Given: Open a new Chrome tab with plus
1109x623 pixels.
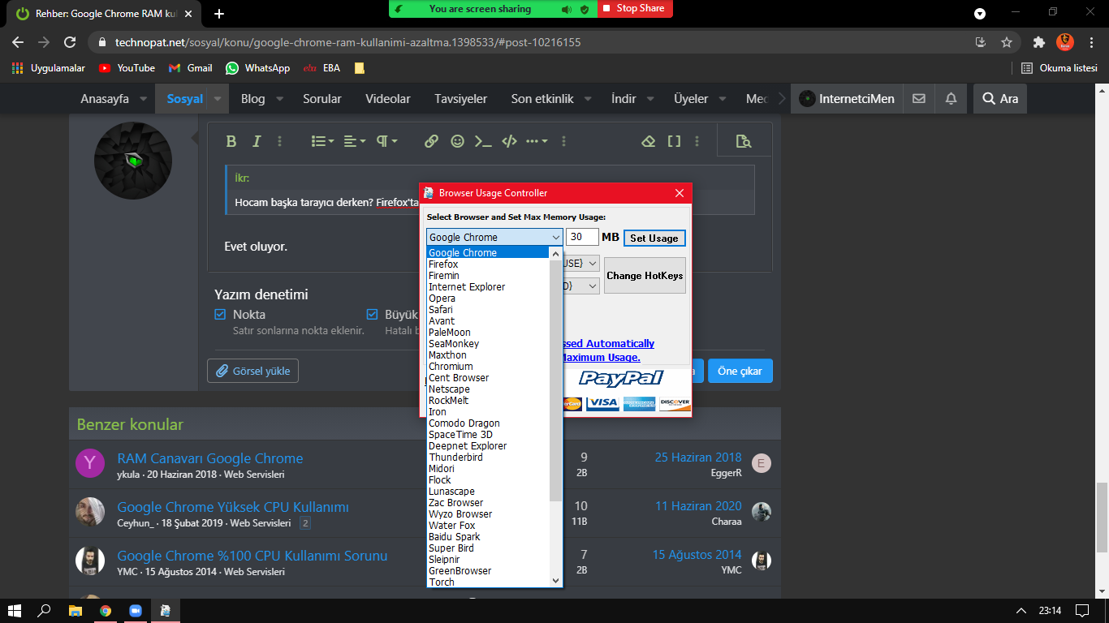Looking at the screenshot, I should tap(219, 14).
